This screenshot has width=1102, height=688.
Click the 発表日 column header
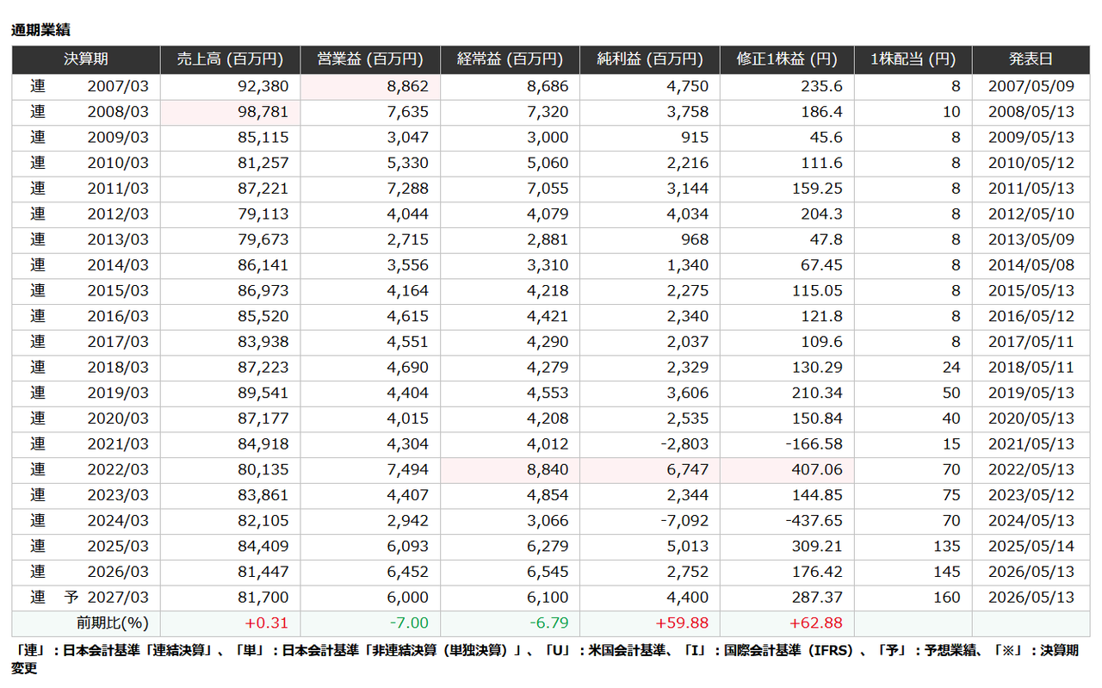click(1031, 59)
